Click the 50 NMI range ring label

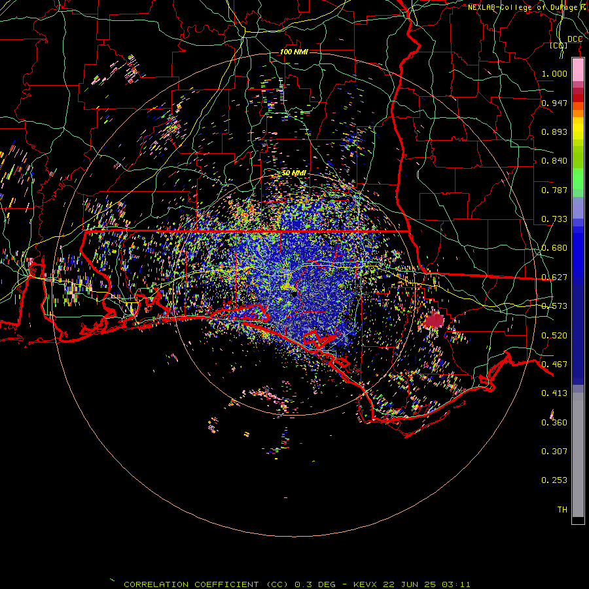point(294,173)
